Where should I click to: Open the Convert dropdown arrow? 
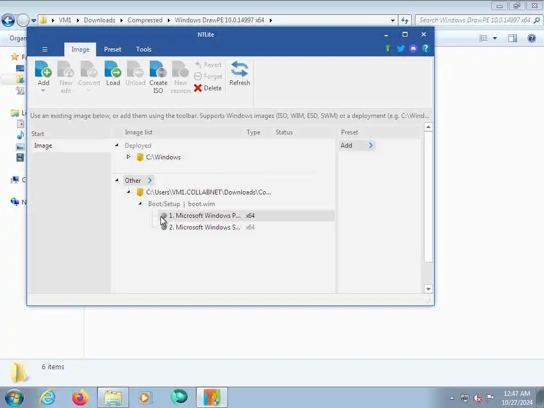point(89,90)
